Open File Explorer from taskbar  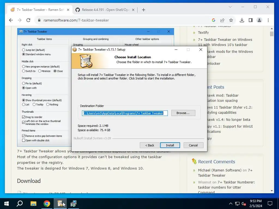coord(33,204)
